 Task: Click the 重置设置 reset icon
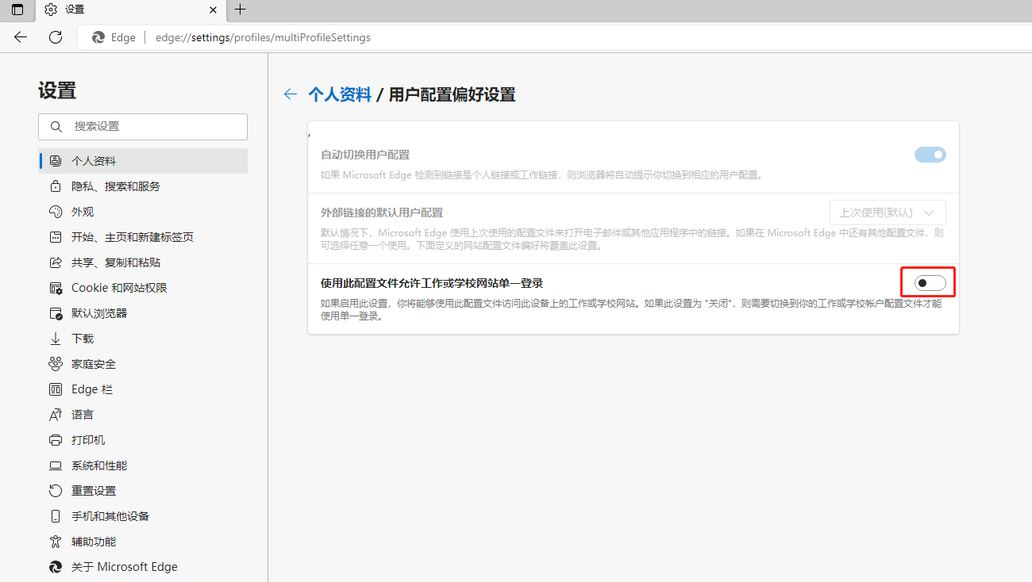(x=56, y=491)
